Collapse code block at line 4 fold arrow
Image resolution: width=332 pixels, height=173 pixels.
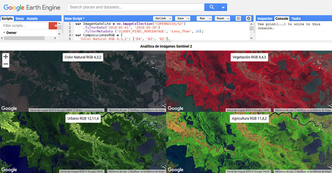72,35
